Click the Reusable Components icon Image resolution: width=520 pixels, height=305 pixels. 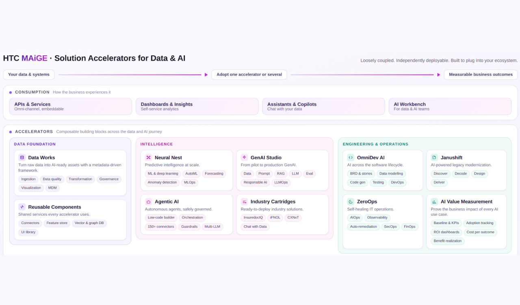click(22, 207)
